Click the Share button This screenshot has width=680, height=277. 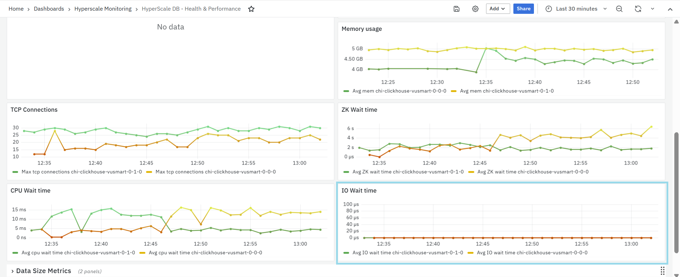coord(523,9)
